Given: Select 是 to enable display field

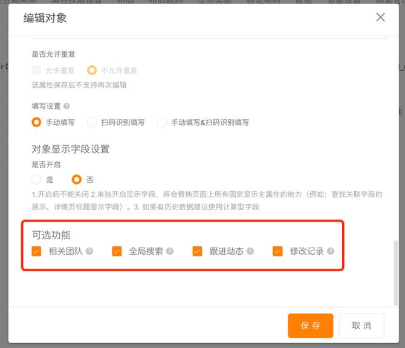Looking at the screenshot, I should point(37,180).
